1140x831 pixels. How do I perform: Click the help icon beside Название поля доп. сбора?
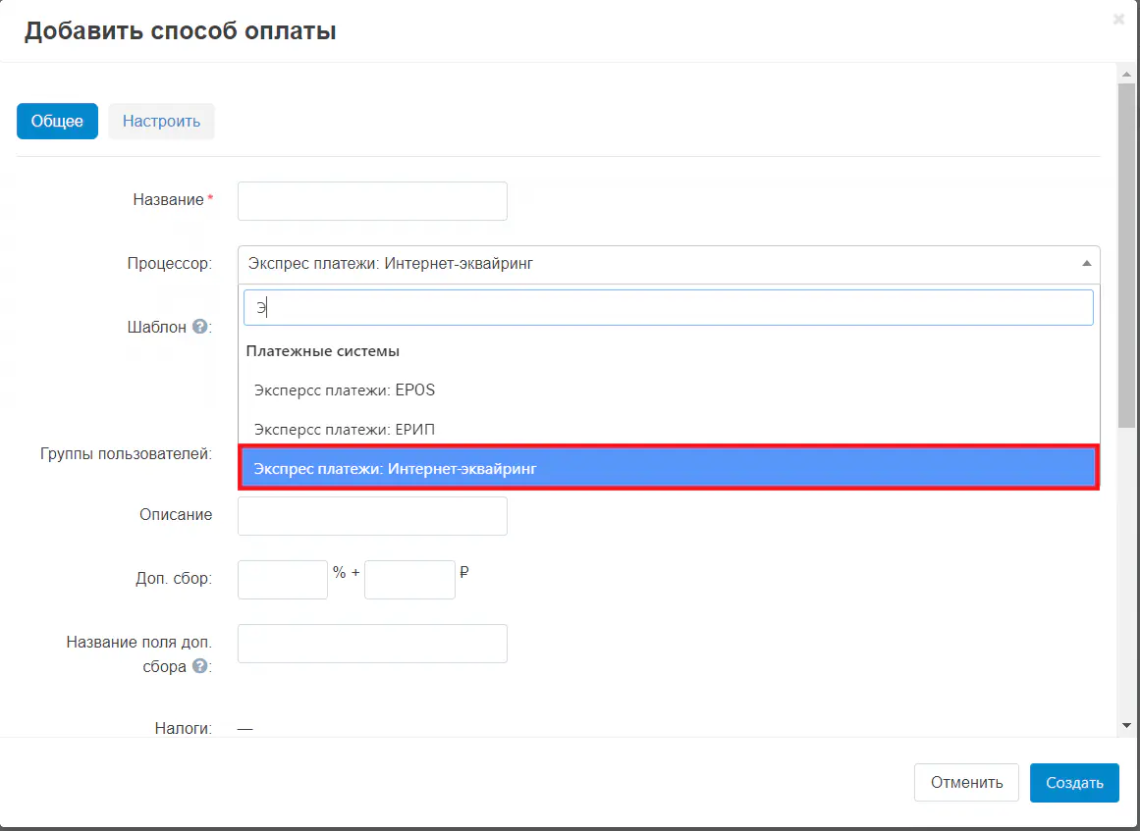click(199, 666)
